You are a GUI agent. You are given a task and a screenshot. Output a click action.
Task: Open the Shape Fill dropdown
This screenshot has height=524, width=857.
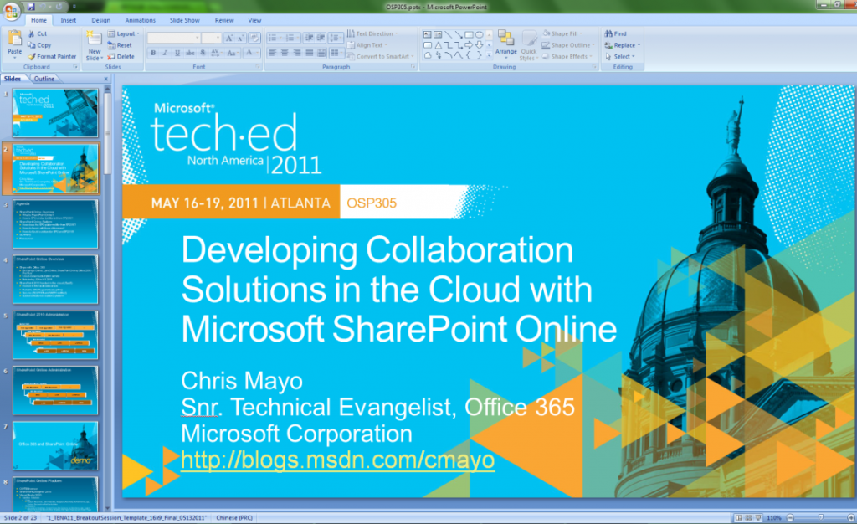(562, 33)
